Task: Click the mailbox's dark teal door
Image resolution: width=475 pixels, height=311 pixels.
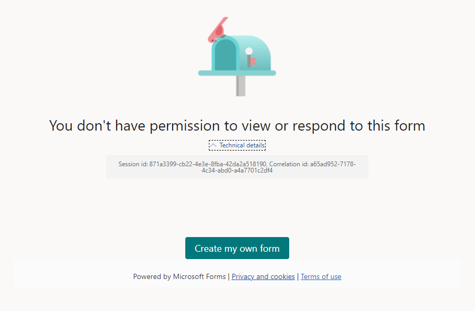Action: pyautogui.click(x=226, y=56)
